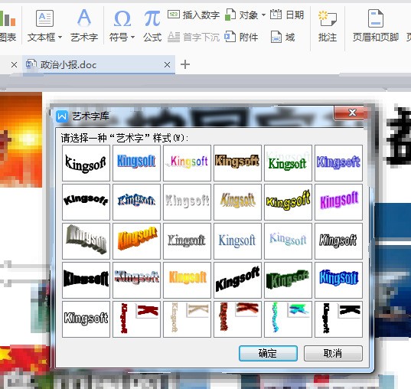Choose the black rising slanted Kingsoft style
Viewport: 411px width, 389px height.
(237, 279)
